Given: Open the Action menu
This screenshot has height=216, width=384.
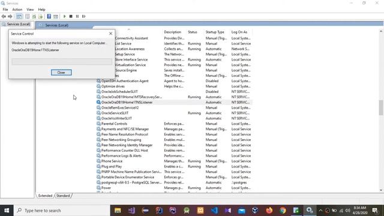Looking at the screenshot, I should pos(17,10).
